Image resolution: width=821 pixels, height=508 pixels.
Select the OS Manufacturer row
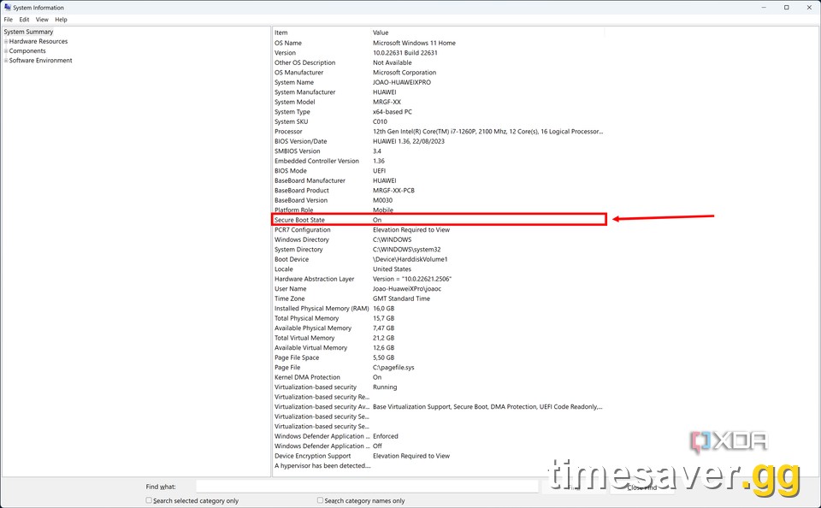click(x=438, y=73)
